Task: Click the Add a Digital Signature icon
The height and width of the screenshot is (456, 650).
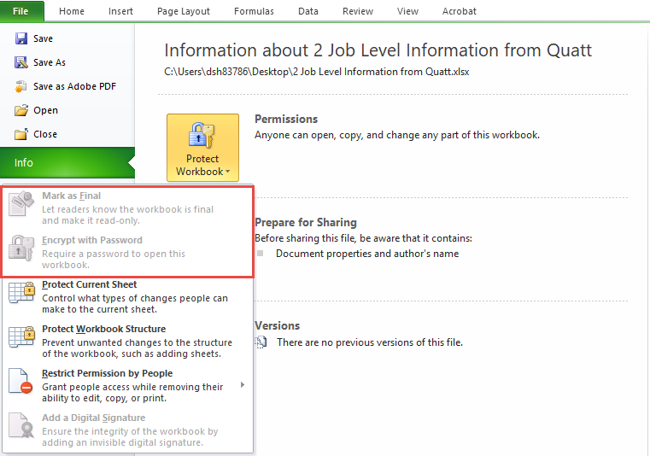Action: [x=21, y=425]
